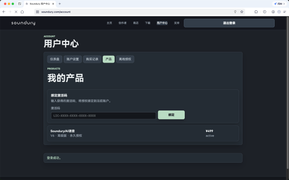This screenshot has width=289, height=180.
Task: Close the Soundury 用户中心 tab
Action: tap(53, 3)
